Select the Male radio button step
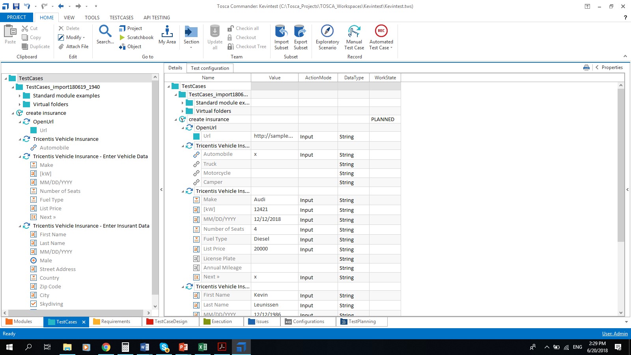This screenshot has height=355, width=631. pyautogui.click(x=46, y=260)
